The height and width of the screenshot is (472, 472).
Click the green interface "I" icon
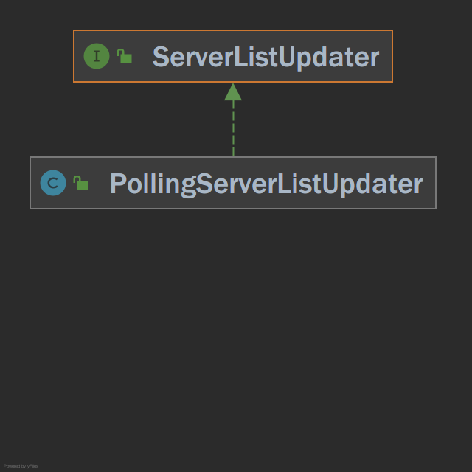coord(97,56)
